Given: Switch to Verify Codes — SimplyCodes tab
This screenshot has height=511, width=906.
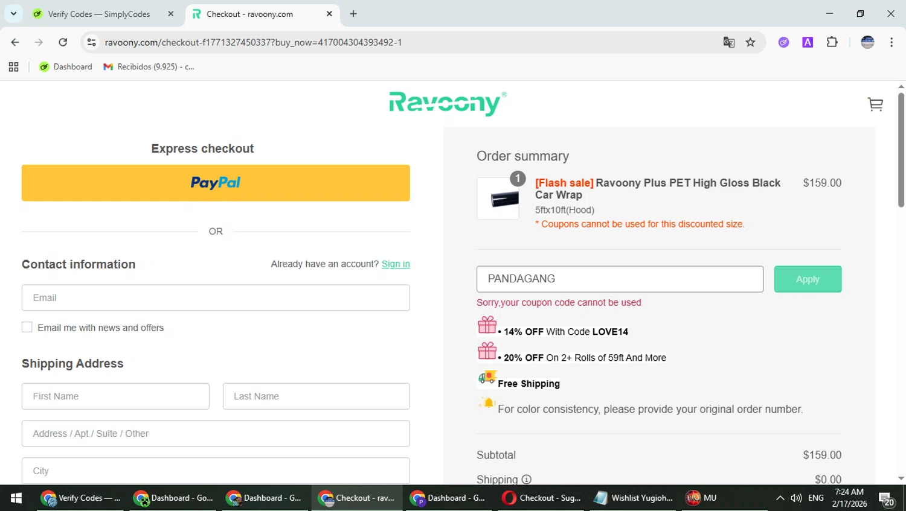Looking at the screenshot, I should [x=99, y=14].
